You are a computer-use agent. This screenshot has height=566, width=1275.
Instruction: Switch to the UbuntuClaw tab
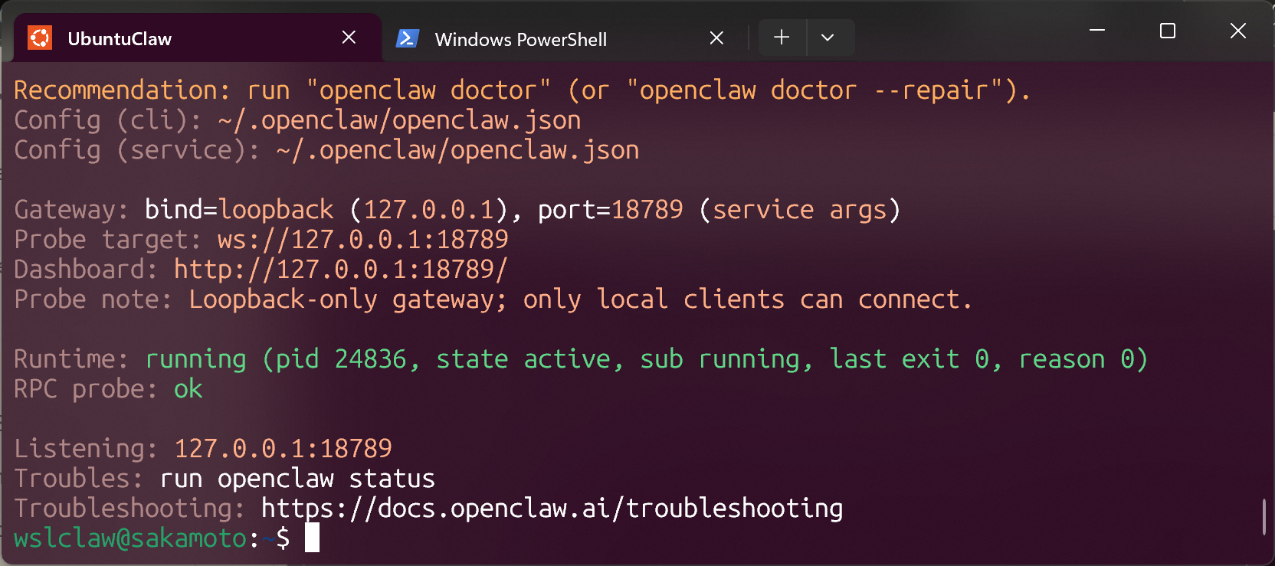click(x=198, y=38)
